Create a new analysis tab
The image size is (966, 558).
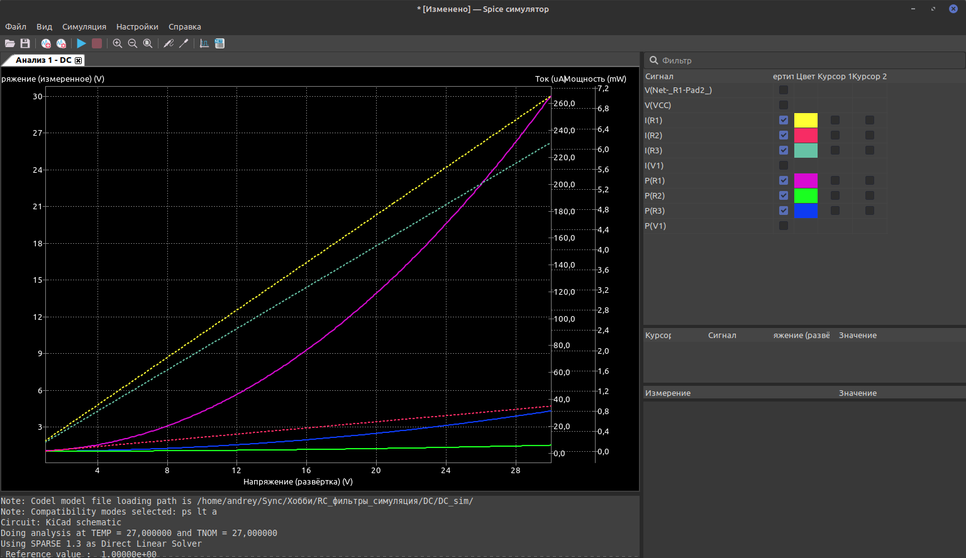coord(46,43)
